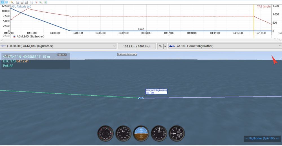
Task: Click the 04:12:00 time axis label
Action: (238, 33)
